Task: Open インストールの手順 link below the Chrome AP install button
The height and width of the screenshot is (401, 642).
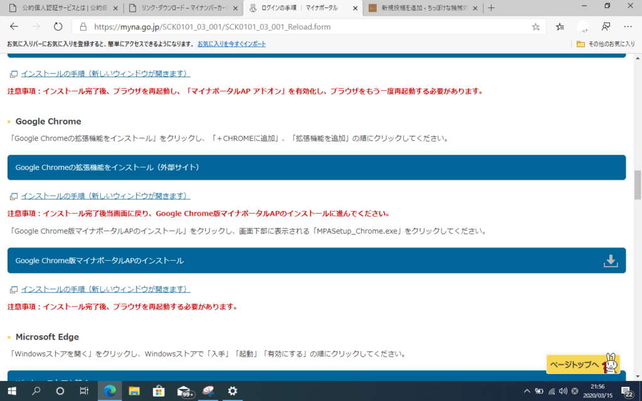Action: coord(105,289)
